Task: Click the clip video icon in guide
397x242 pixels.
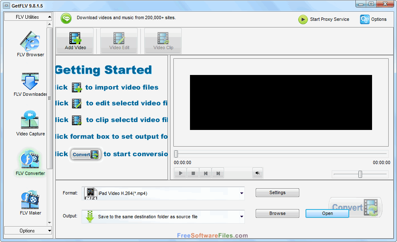Action: click(x=77, y=120)
